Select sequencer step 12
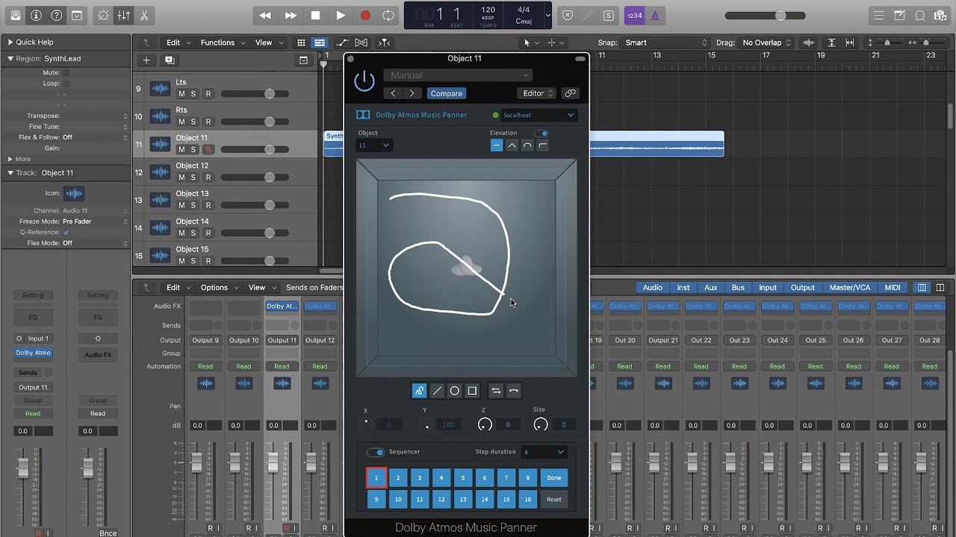The width and height of the screenshot is (956, 537). point(441,500)
